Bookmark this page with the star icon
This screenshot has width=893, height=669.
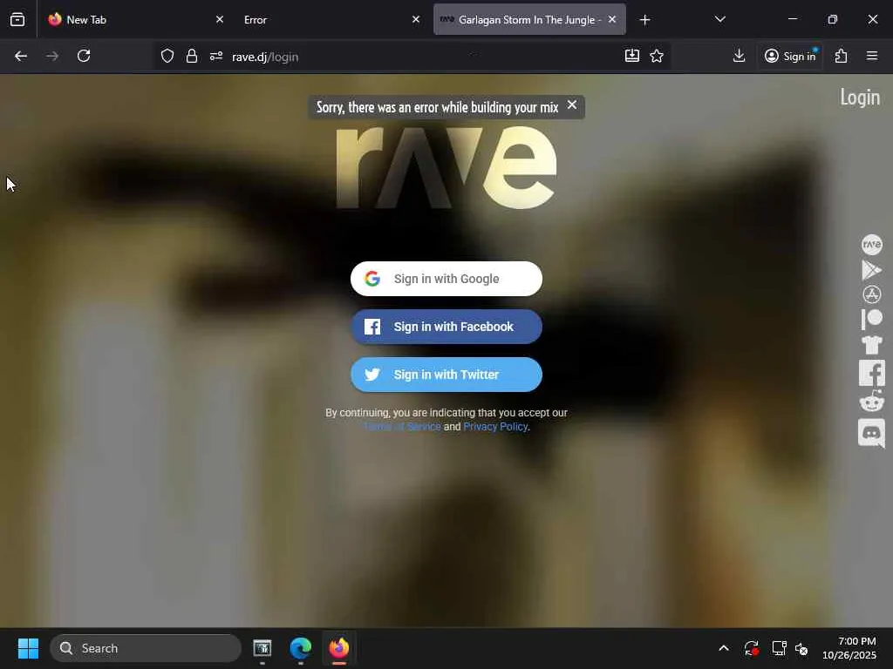point(657,56)
